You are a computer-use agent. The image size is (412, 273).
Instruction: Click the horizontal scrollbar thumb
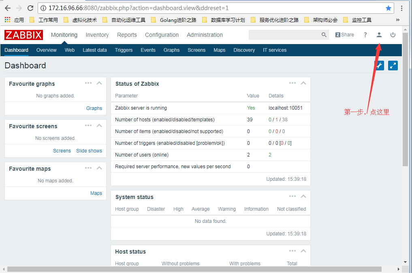click(194, 269)
